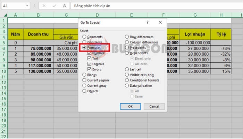Click the Insert Function fx icon
243x139 pixels.
pos(65,6)
